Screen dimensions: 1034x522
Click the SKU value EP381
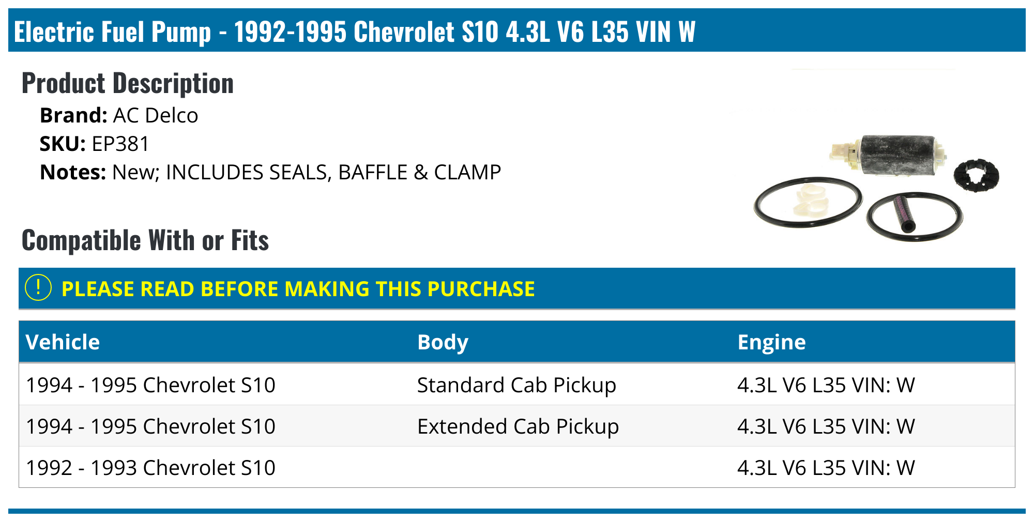pyautogui.click(x=120, y=144)
